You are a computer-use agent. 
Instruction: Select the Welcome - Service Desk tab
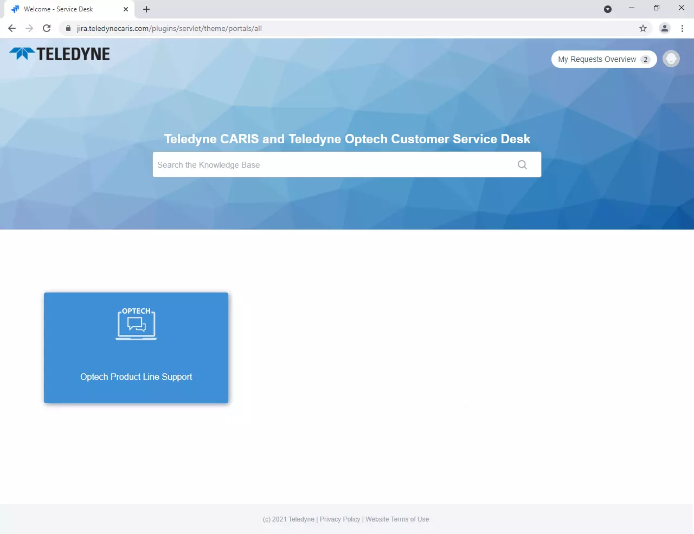click(x=69, y=9)
